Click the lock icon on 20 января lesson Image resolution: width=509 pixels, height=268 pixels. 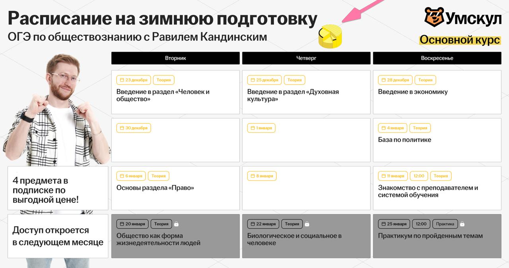click(x=177, y=224)
